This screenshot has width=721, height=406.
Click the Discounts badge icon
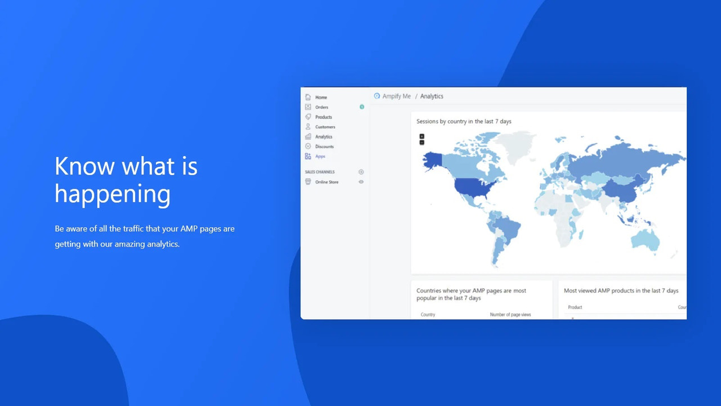(x=308, y=147)
